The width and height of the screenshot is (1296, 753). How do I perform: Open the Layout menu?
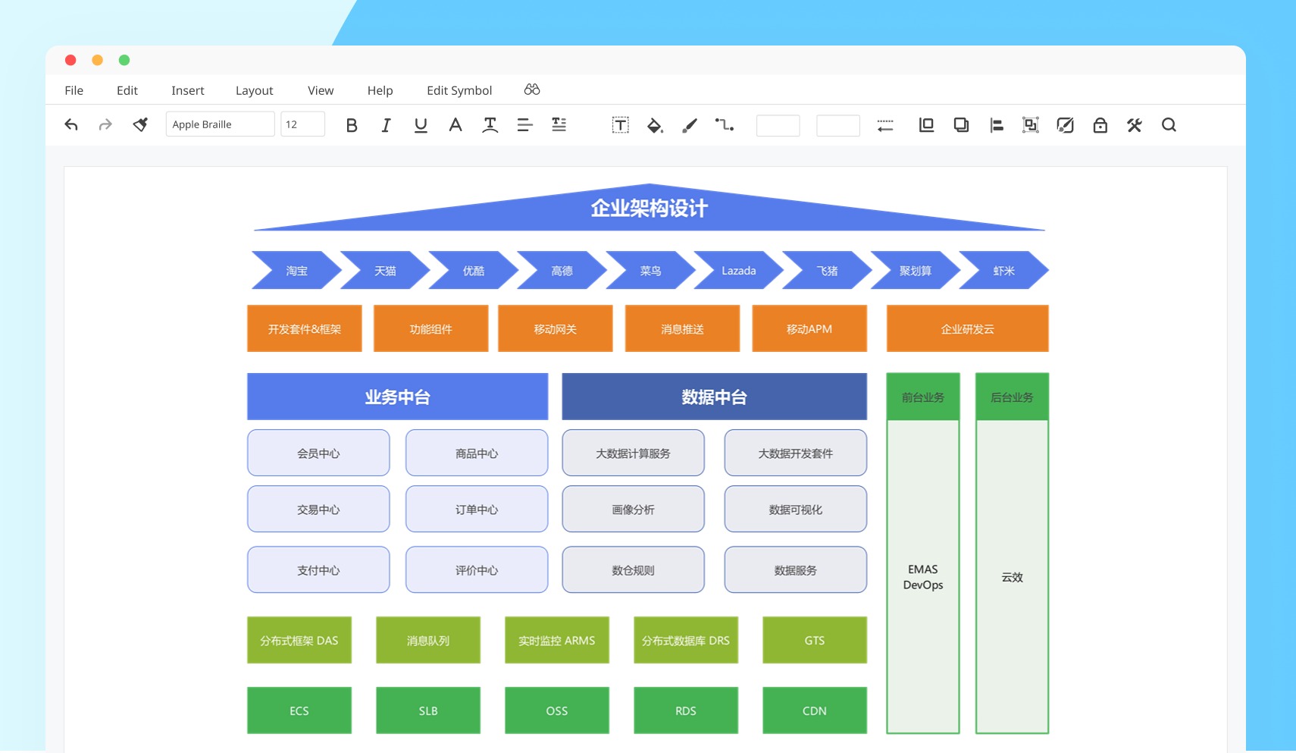coord(255,90)
